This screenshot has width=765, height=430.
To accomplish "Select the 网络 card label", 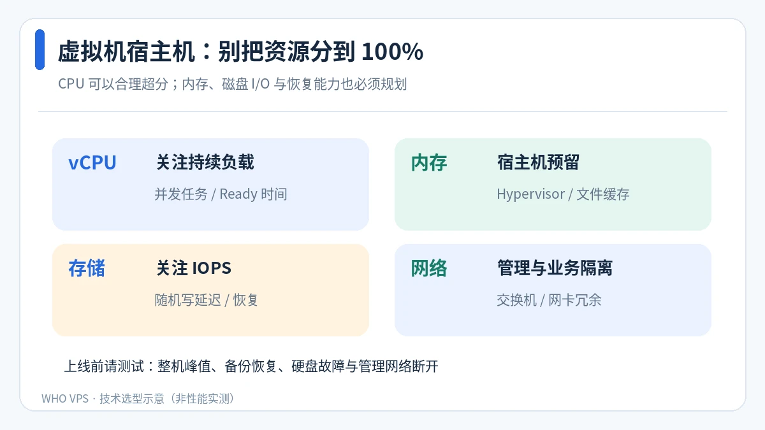I will coord(429,269).
